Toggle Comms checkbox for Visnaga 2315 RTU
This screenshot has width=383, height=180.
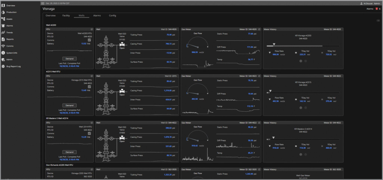pos(89,87)
